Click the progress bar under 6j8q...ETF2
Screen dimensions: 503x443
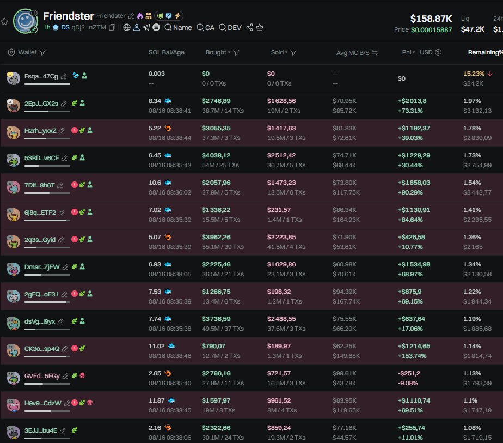[47, 221]
